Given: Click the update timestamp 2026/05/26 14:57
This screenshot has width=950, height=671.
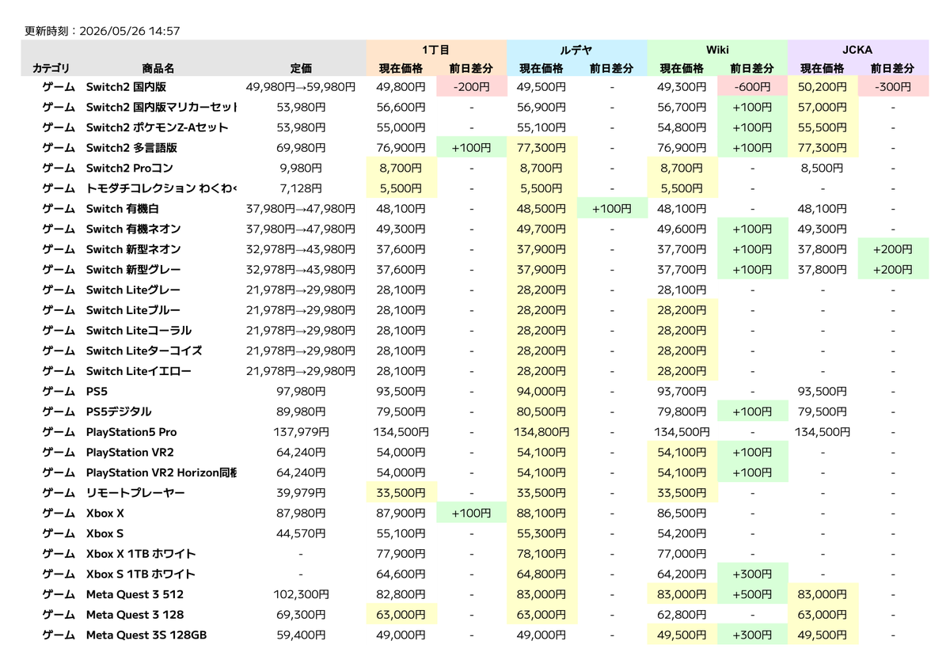Looking at the screenshot, I should [x=131, y=31].
